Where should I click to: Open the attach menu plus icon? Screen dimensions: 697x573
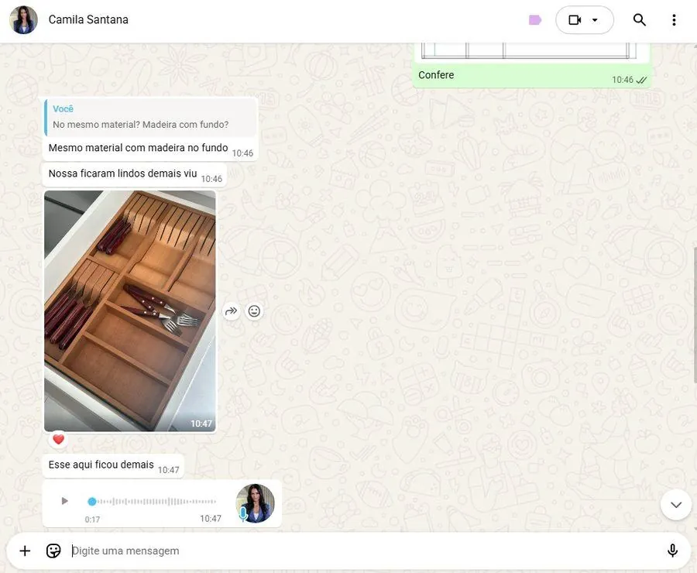[25, 551]
